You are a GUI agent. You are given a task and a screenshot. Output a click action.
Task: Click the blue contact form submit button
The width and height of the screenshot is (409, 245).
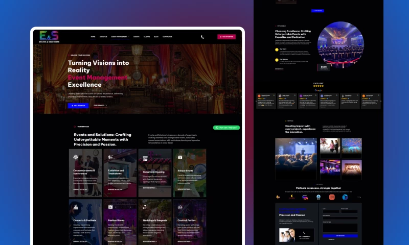click(x=340, y=236)
